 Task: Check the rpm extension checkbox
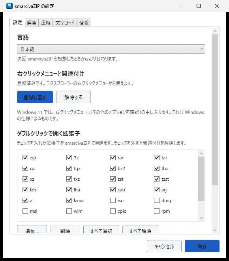[157, 211]
